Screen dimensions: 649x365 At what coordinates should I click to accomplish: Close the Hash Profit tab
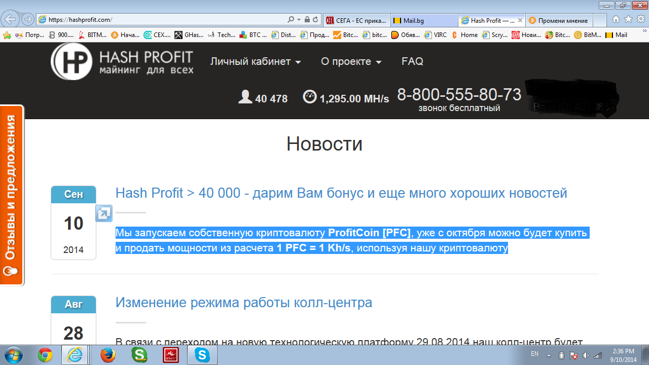tap(519, 20)
